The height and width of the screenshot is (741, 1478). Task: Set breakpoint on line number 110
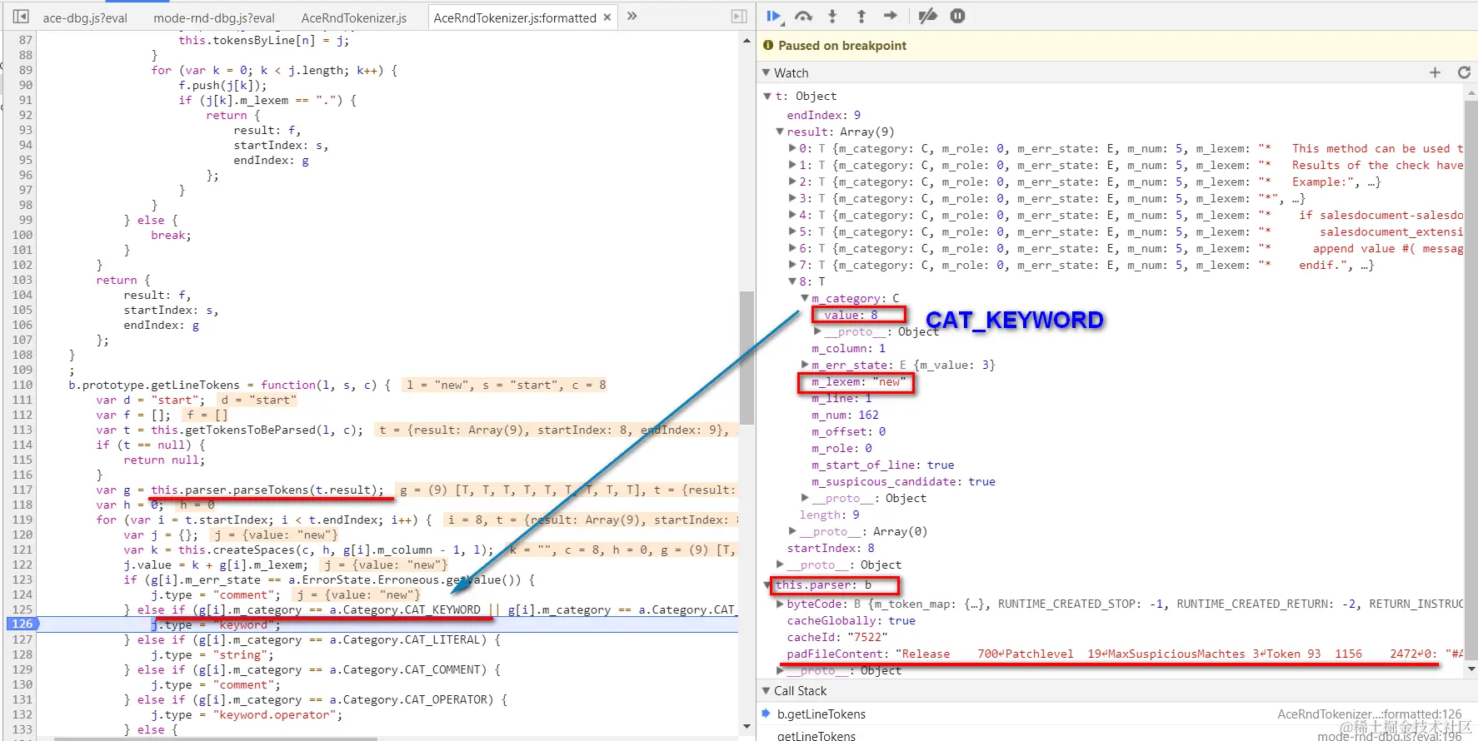[x=22, y=385]
